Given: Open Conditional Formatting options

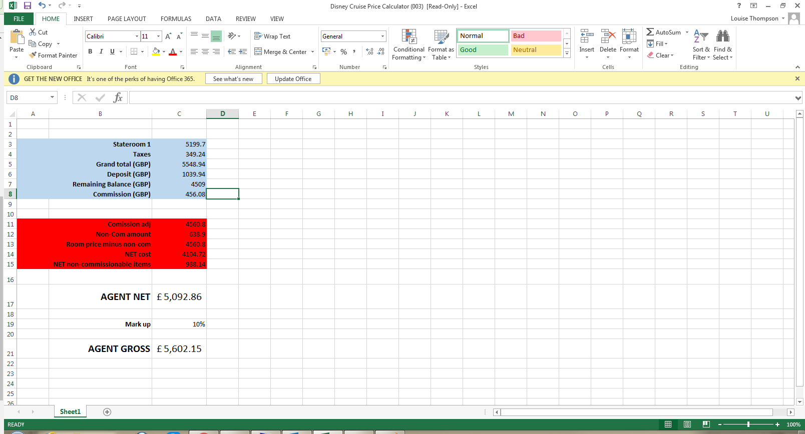Looking at the screenshot, I should point(409,44).
